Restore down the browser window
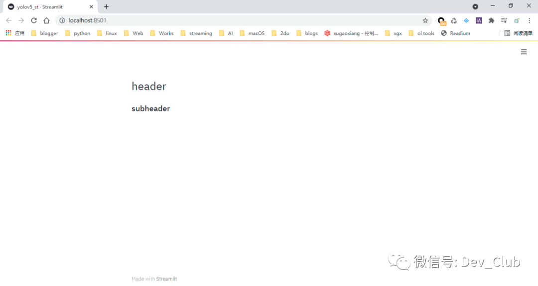The image size is (538, 286). click(x=511, y=6)
